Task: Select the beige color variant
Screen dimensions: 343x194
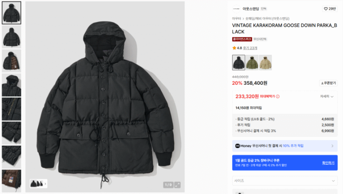Action: coord(265,62)
